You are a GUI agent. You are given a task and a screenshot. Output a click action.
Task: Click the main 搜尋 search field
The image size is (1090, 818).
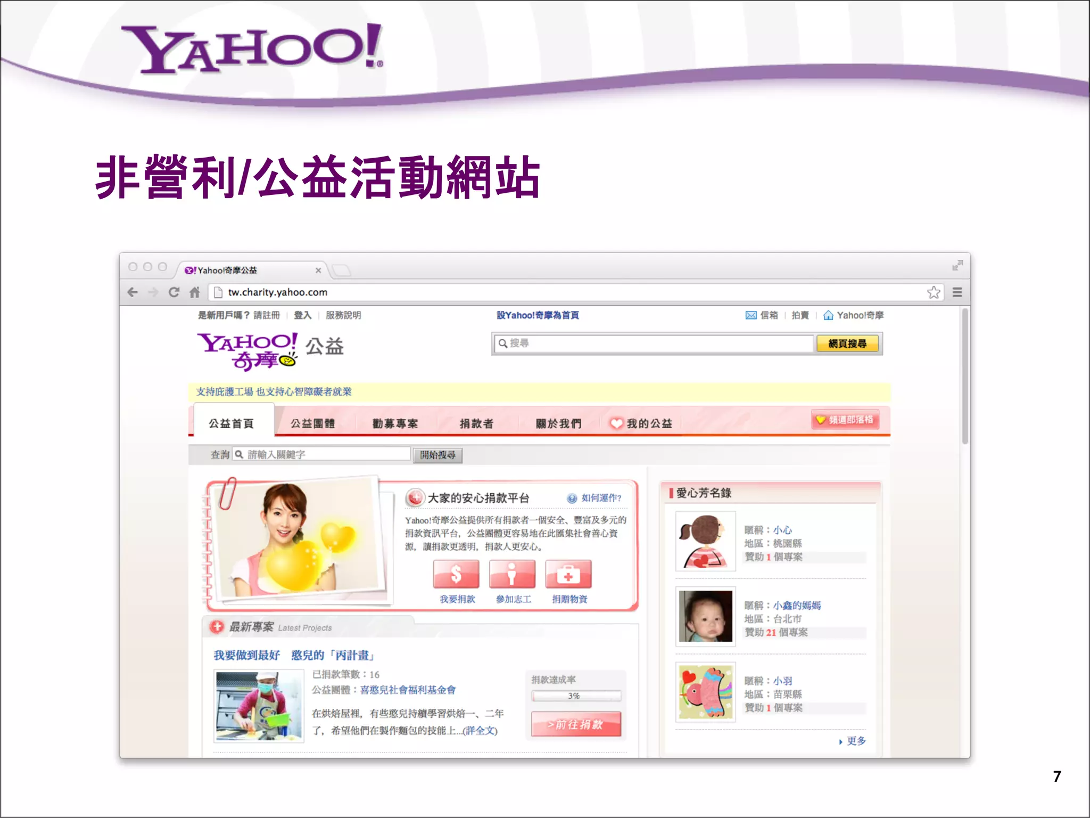tap(654, 343)
